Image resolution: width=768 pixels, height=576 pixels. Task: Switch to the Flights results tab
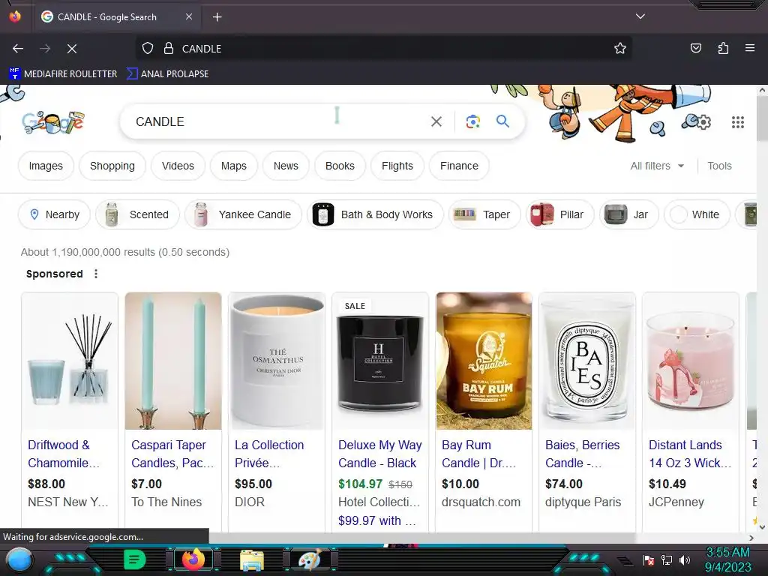(x=397, y=166)
